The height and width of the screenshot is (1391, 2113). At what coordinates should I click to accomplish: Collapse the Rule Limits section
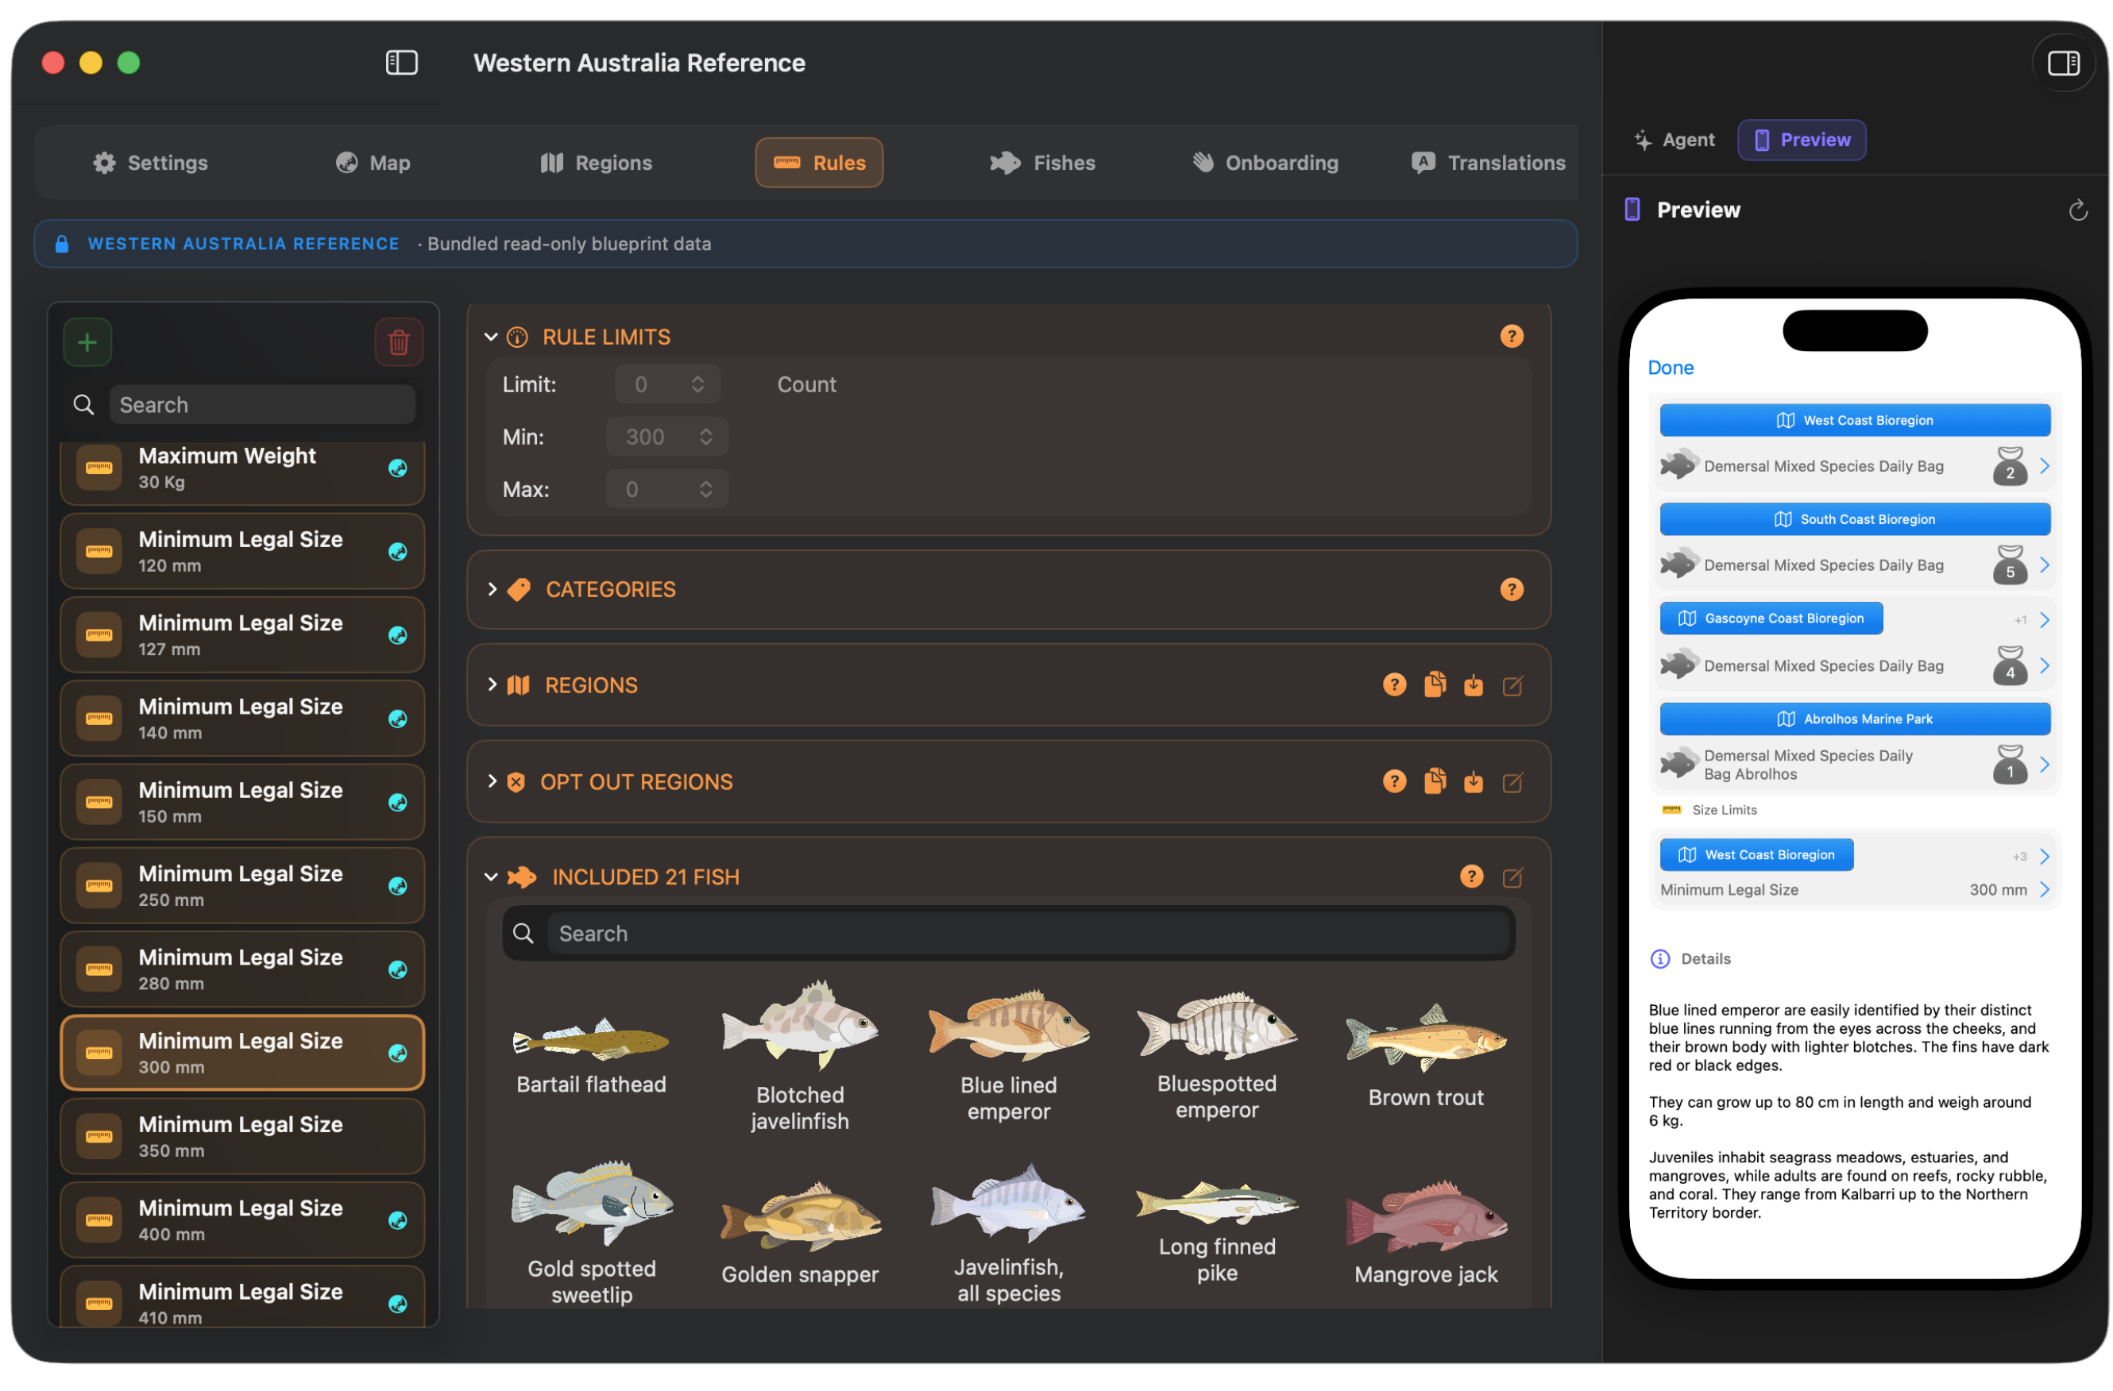(x=491, y=337)
